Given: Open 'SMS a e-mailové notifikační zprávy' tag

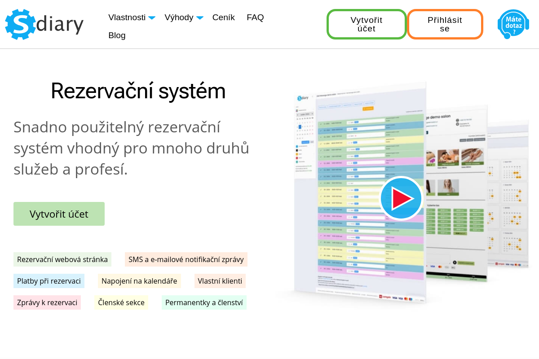Looking at the screenshot, I should tap(186, 259).
